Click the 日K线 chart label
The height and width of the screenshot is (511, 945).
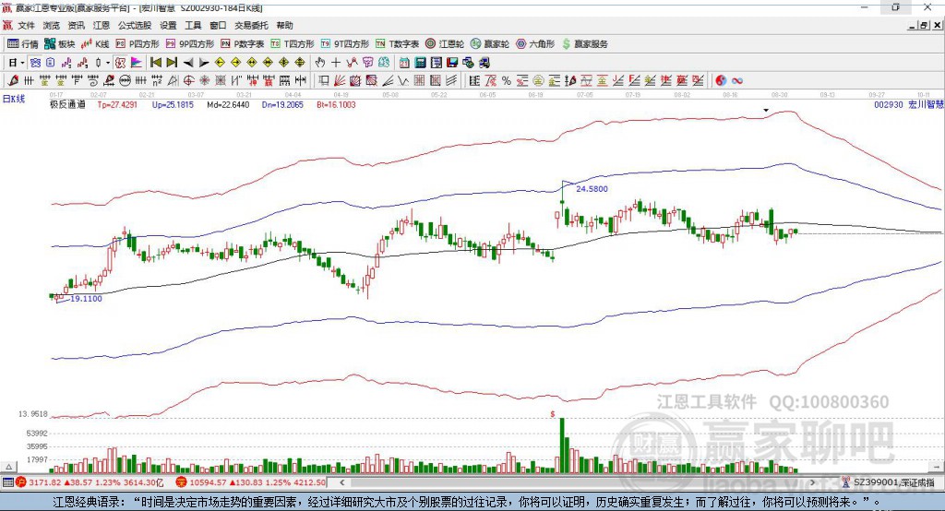point(13,99)
